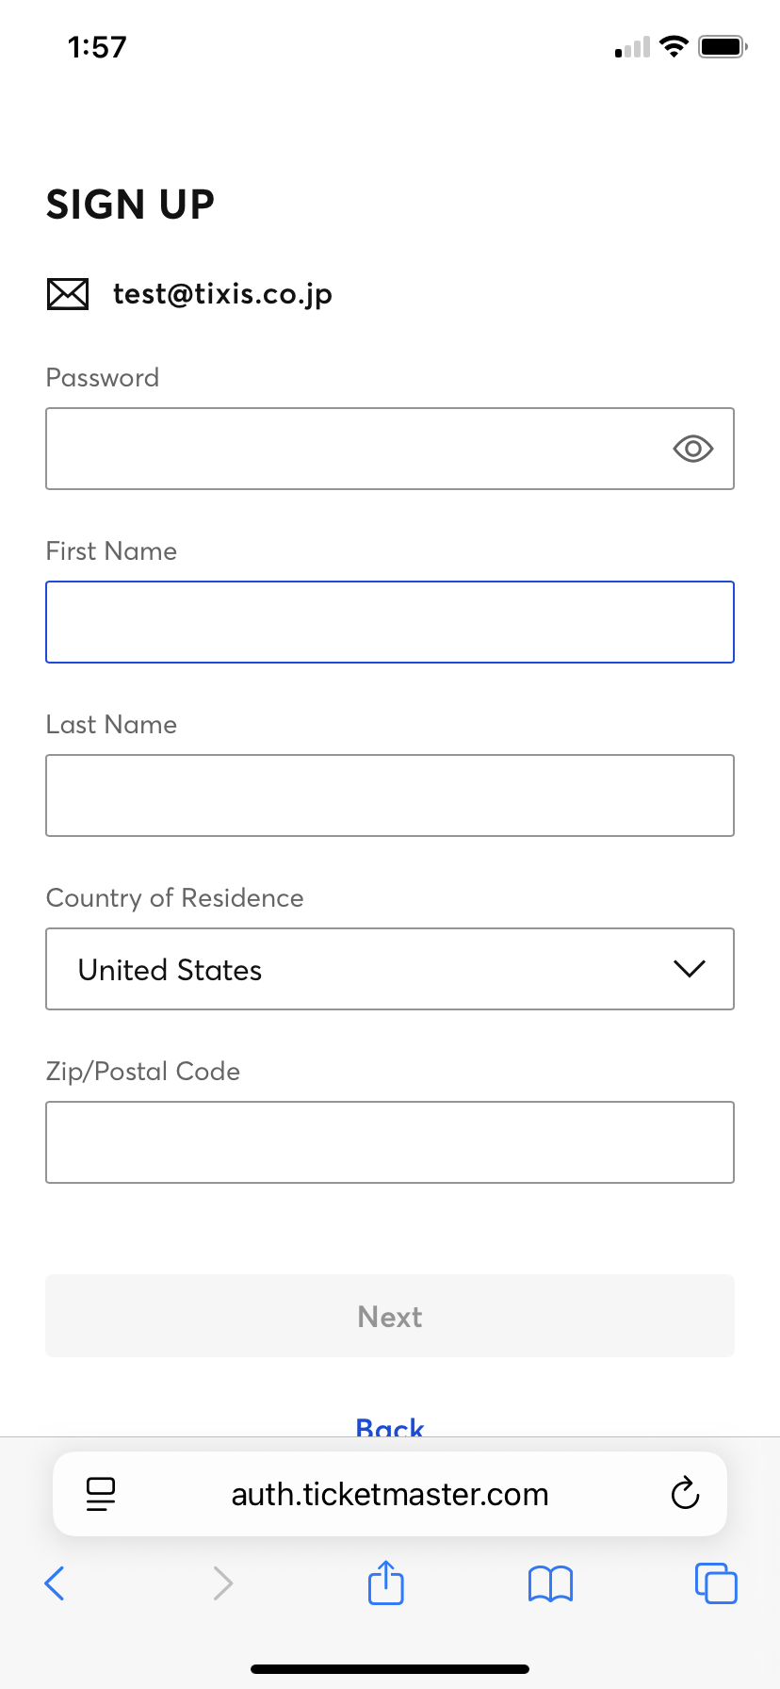Toggle password visibility with eye icon
Screen dimensions: 780x1689
coord(692,449)
